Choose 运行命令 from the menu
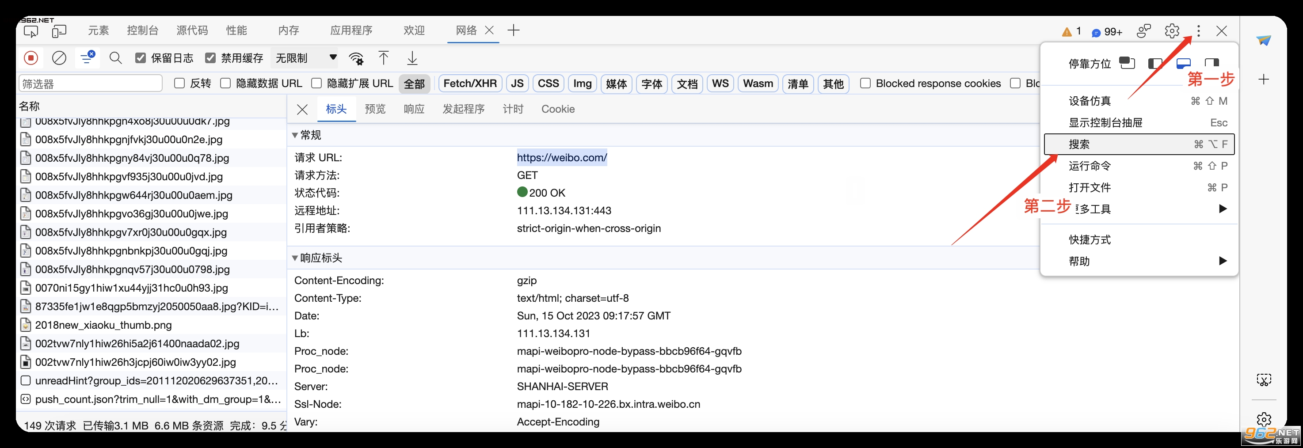 1139,166
